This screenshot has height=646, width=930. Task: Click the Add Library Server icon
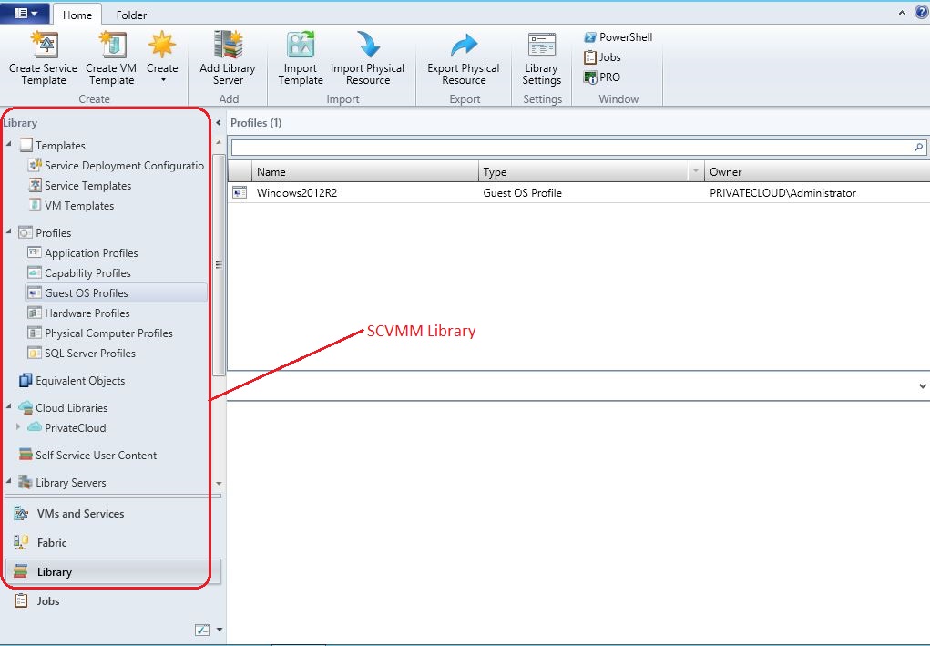(229, 45)
